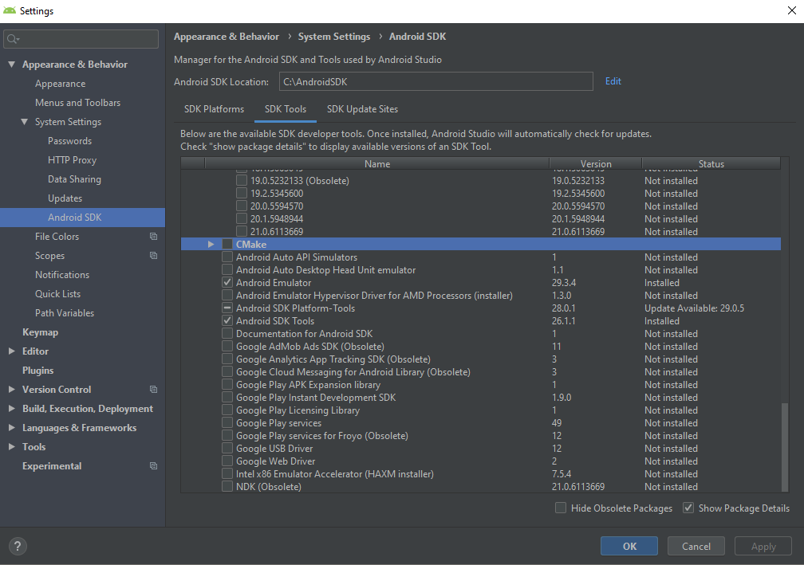Viewport: 804px width, 565px height.
Task: Click the Android icon in the title bar
Action: tap(10, 10)
